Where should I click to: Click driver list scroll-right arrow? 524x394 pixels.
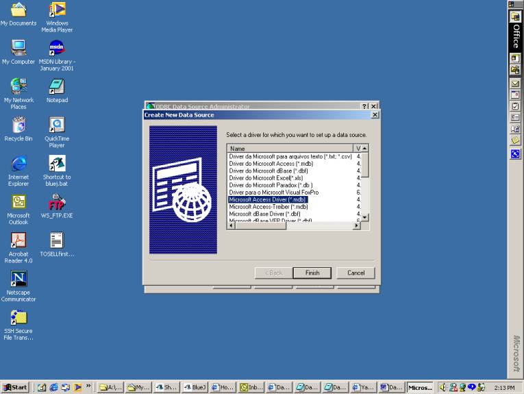click(x=357, y=225)
